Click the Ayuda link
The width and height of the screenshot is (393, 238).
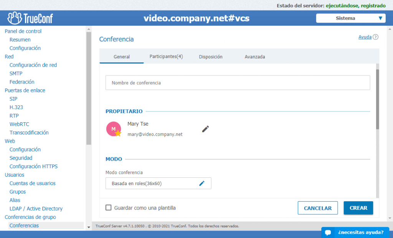point(365,37)
